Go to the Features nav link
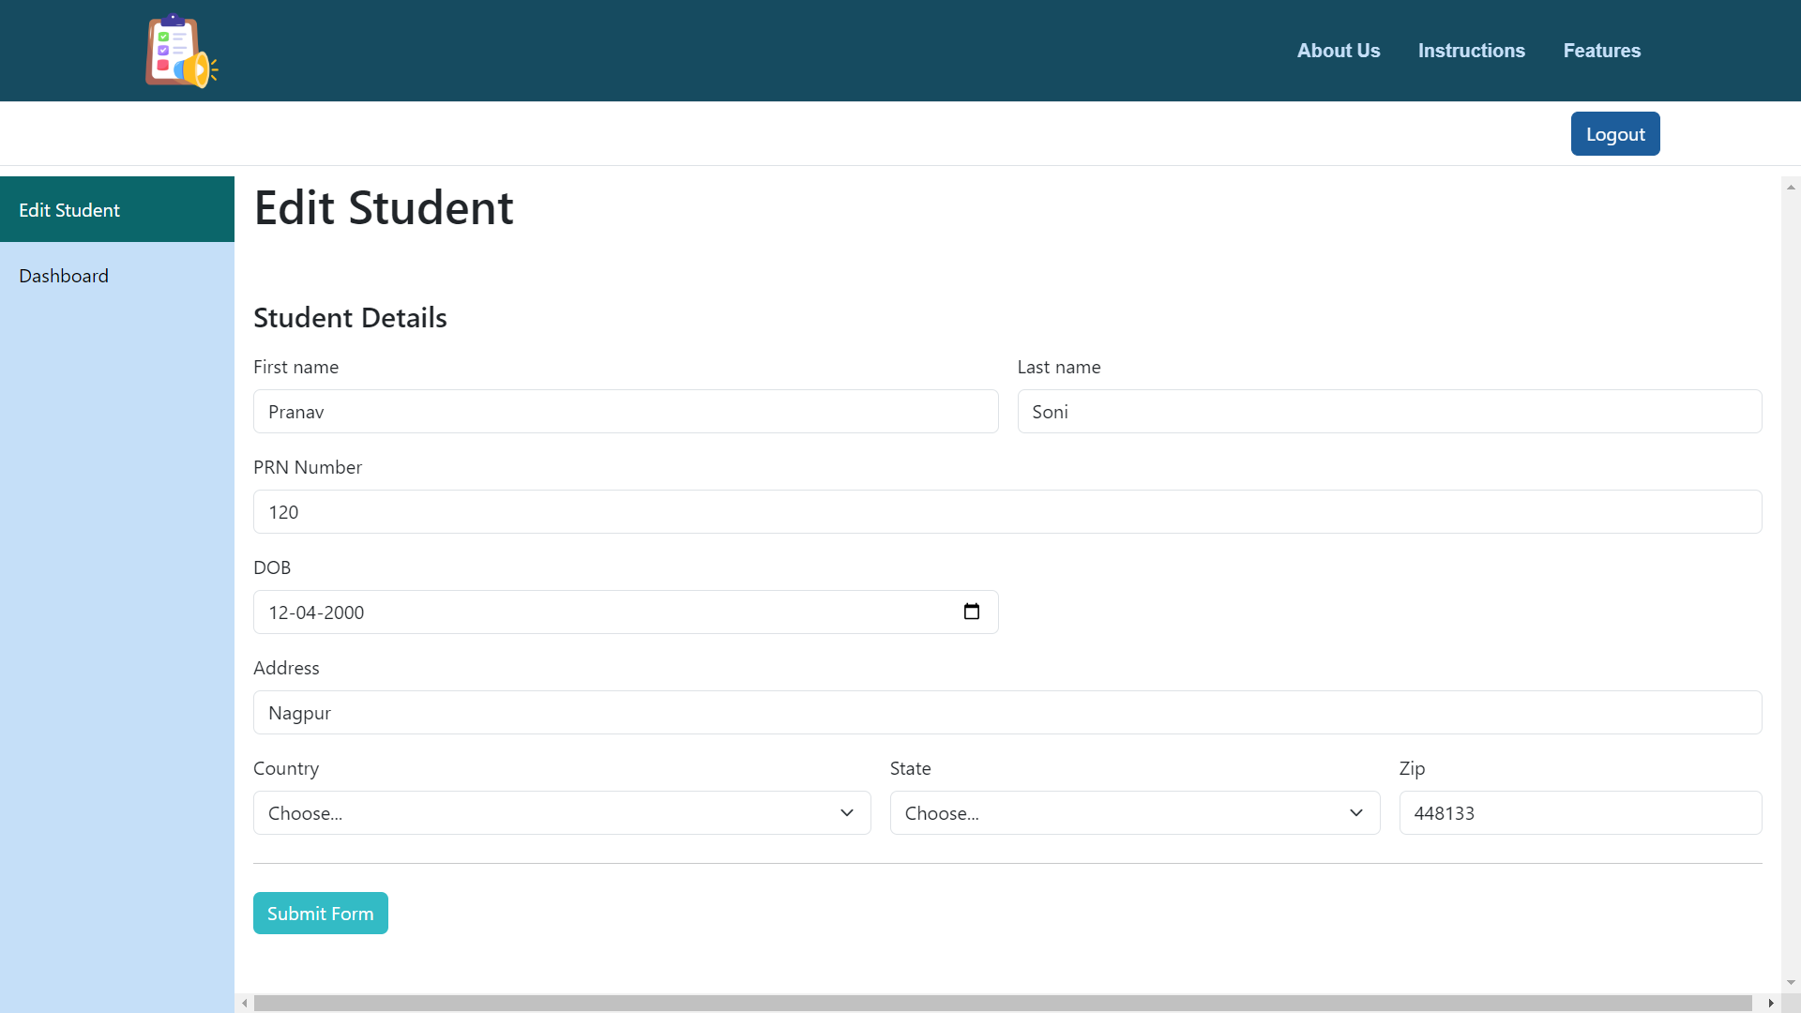The height and width of the screenshot is (1013, 1801). [x=1601, y=51]
